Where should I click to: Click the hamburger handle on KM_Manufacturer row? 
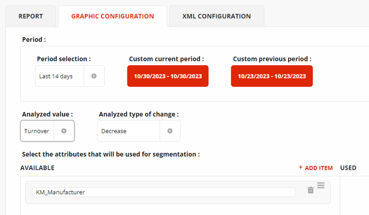point(321,185)
